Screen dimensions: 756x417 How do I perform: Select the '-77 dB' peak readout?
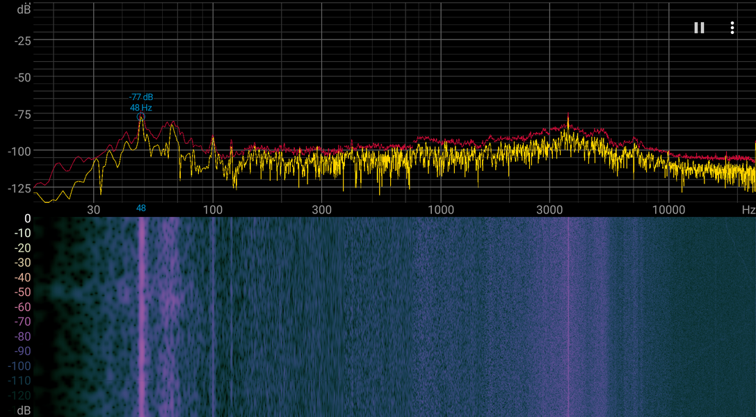pyautogui.click(x=140, y=97)
